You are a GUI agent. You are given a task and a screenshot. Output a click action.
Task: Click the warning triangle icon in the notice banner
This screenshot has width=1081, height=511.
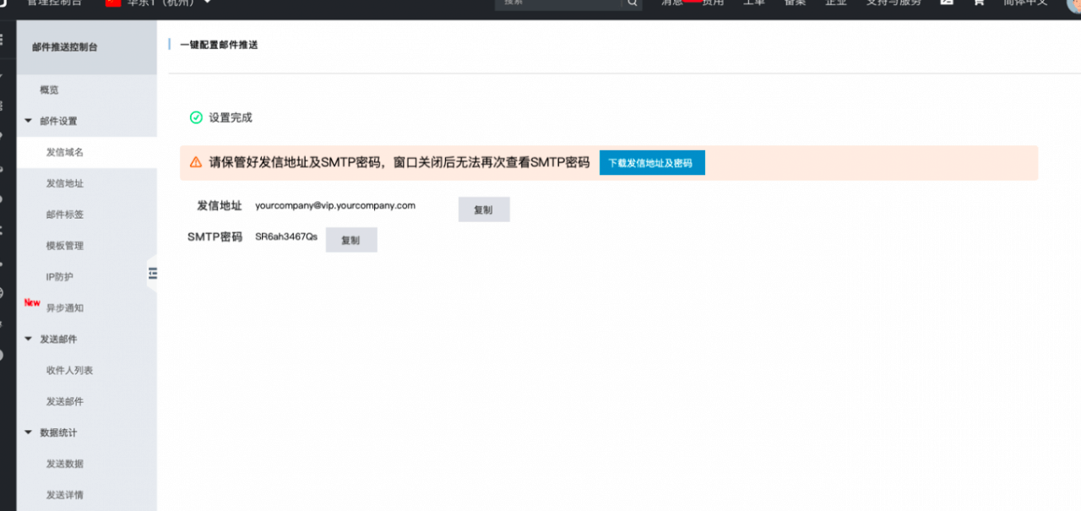point(196,162)
